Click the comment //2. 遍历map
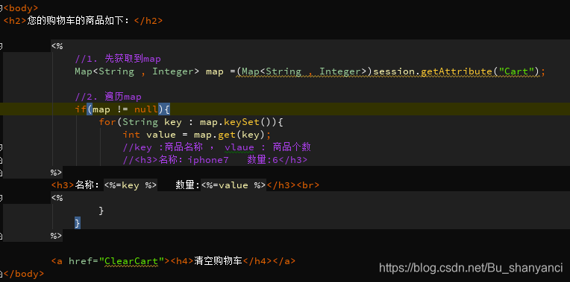 click(x=108, y=97)
